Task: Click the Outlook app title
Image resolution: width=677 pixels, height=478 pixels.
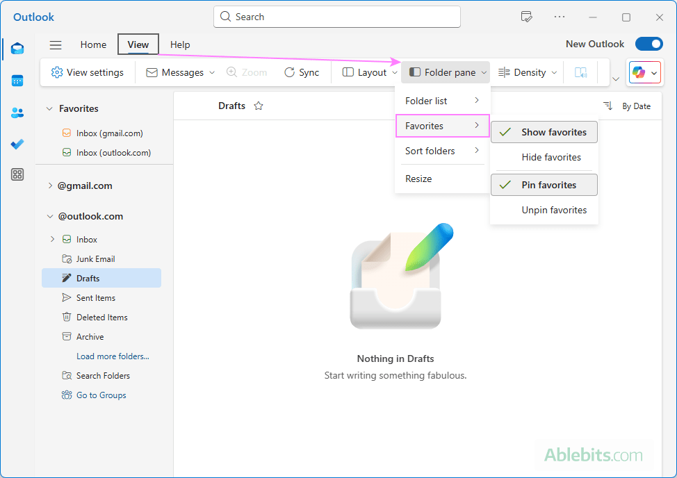Action: 33,17
